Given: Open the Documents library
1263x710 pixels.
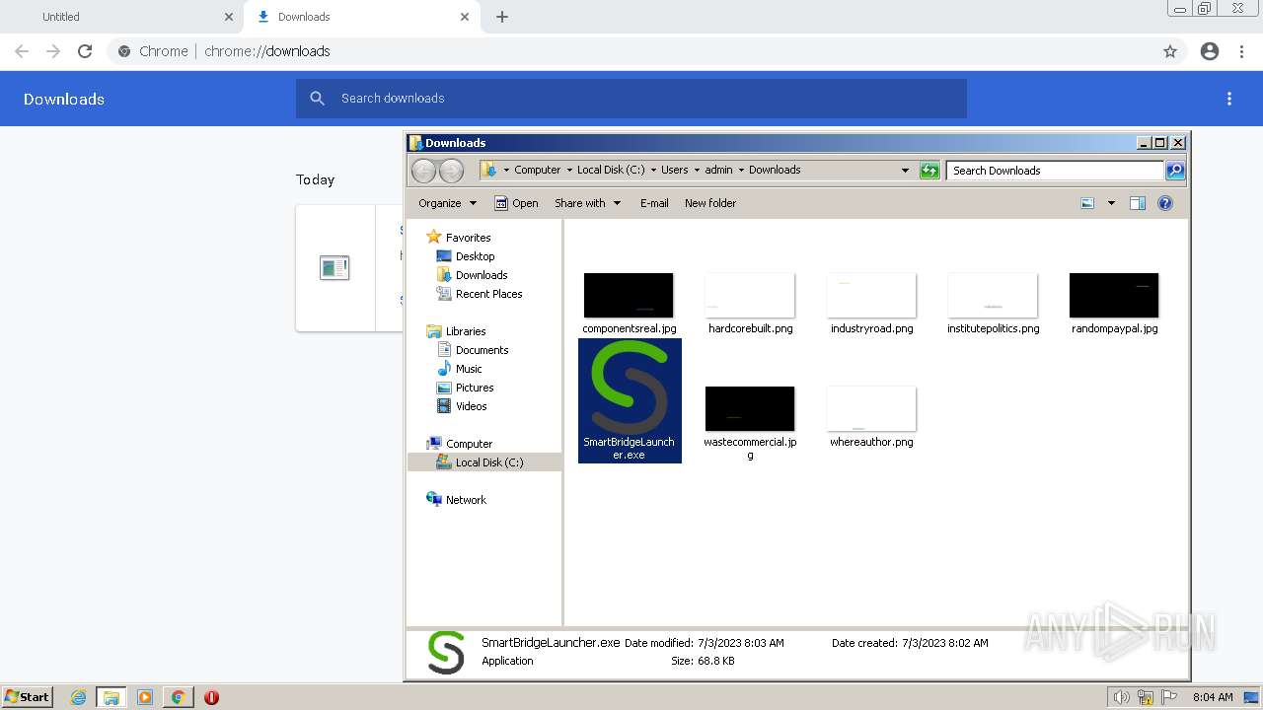Looking at the screenshot, I should (482, 350).
